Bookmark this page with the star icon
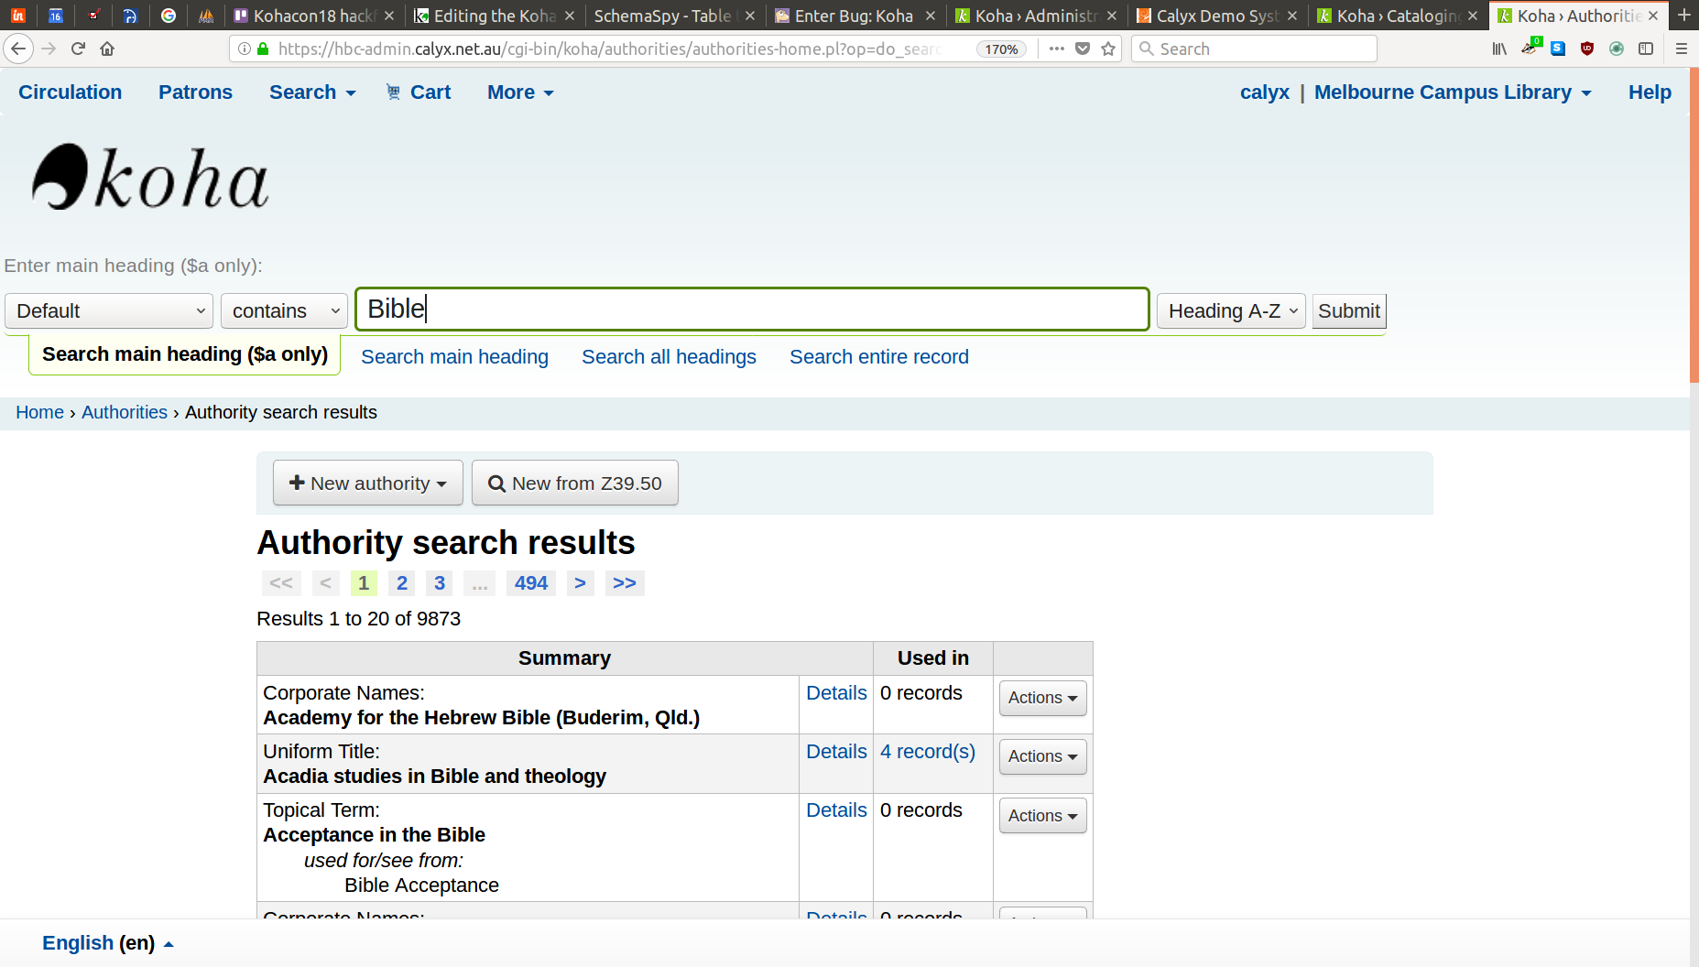 [x=1108, y=49]
